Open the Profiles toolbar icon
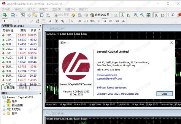Viewport: 181px width, 124px height. 13,15
